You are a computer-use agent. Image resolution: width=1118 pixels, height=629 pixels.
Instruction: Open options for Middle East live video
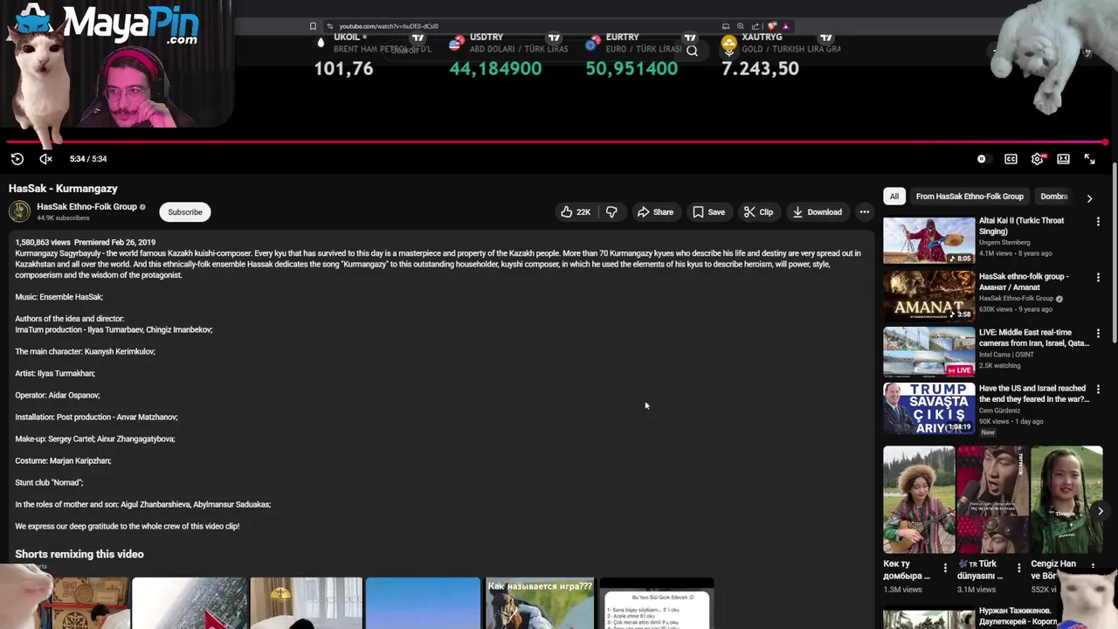tap(1098, 334)
